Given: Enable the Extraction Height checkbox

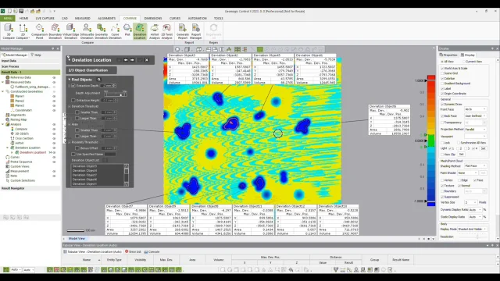Looking at the screenshot, I should pos(73,101).
